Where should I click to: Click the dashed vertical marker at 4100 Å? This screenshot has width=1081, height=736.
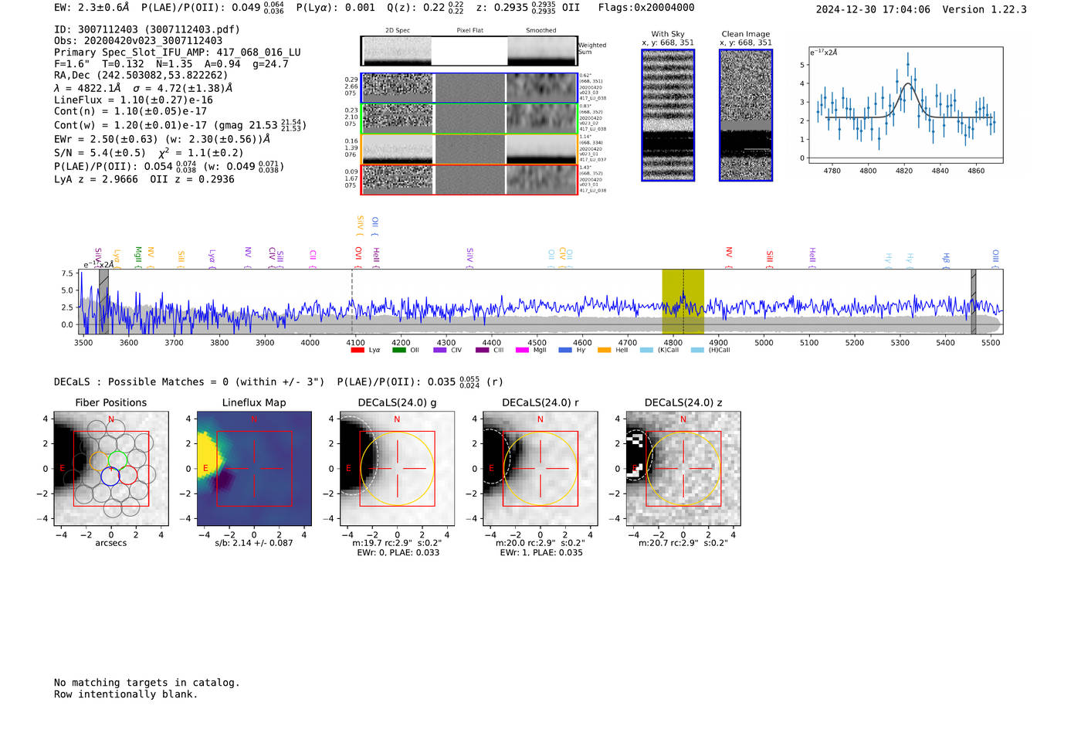click(x=353, y=301)
